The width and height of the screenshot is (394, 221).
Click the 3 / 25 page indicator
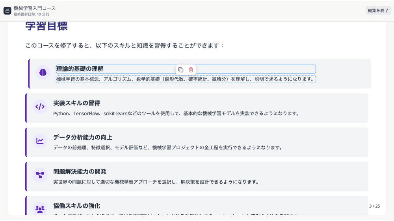(x=374, y=206)
